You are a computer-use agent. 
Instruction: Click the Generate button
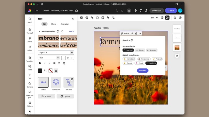click(143, 71)
